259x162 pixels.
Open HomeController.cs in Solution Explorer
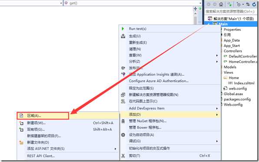243,62
